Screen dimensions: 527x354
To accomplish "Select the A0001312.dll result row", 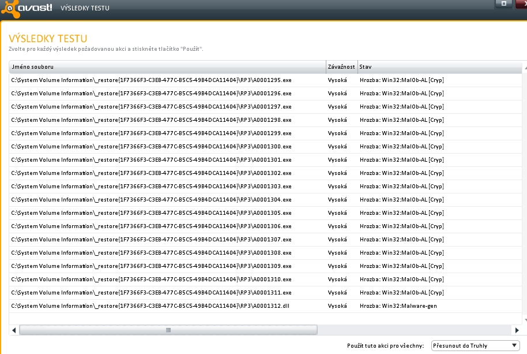I will 150,305.
